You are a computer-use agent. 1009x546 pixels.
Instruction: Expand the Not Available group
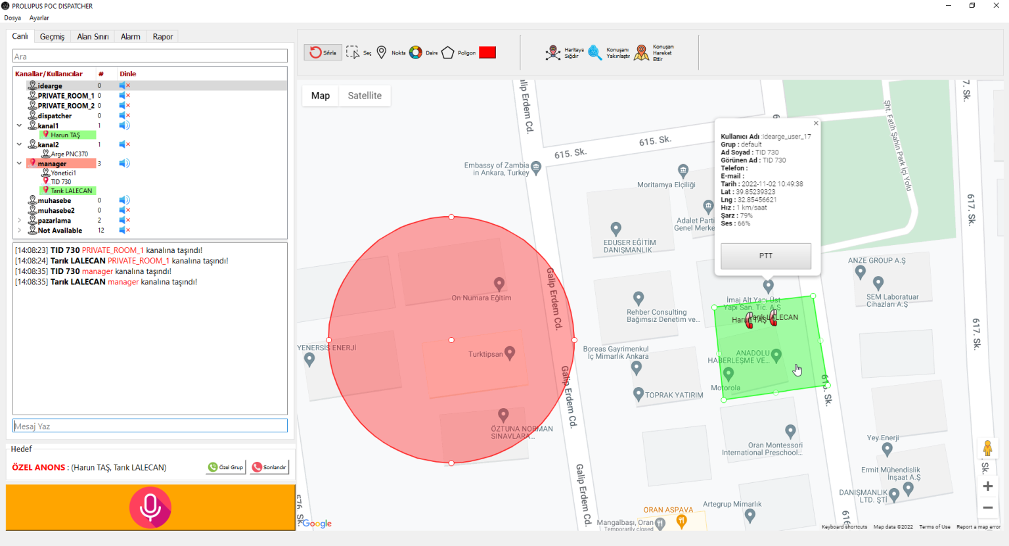coord(19,231)
